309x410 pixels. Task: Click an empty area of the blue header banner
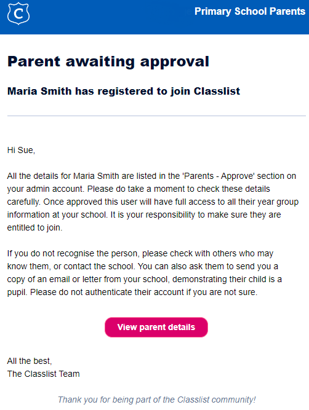coord(110,17)
